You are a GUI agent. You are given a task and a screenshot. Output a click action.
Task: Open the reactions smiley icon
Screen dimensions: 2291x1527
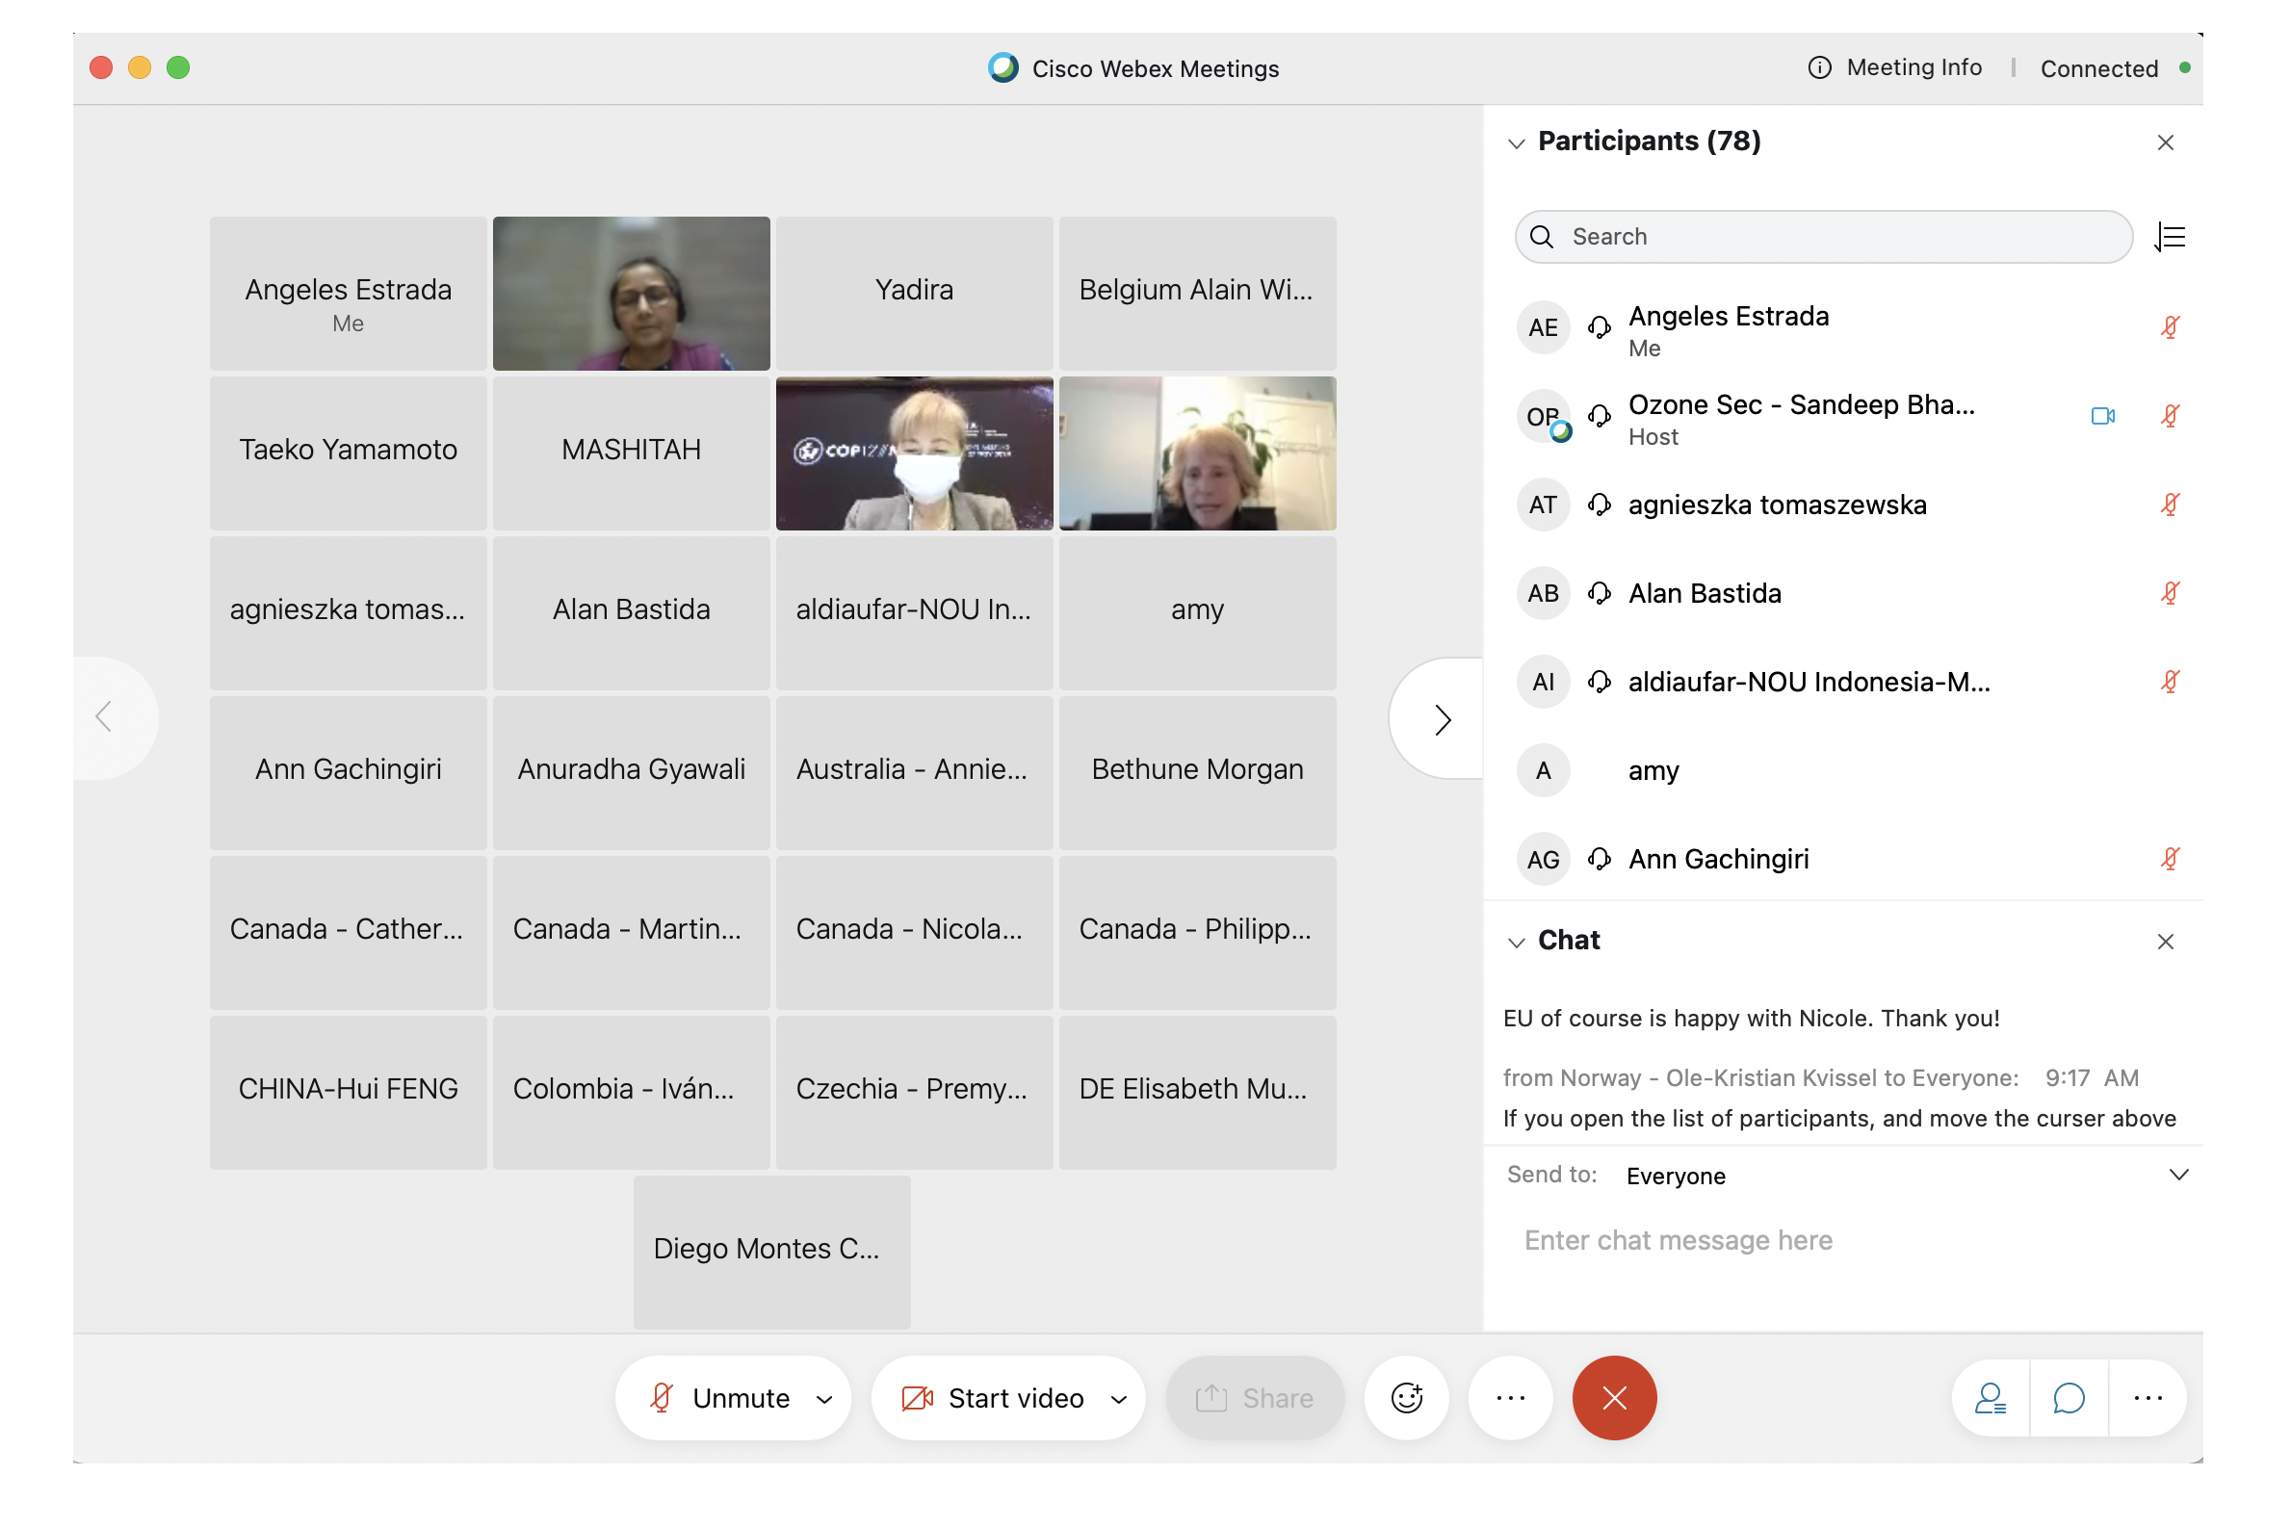click(x=1407, y=1398)
